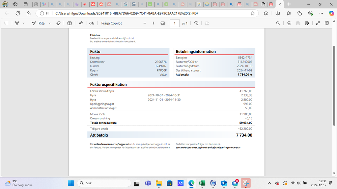Rotate the PDF page

[x=196, y=23]
